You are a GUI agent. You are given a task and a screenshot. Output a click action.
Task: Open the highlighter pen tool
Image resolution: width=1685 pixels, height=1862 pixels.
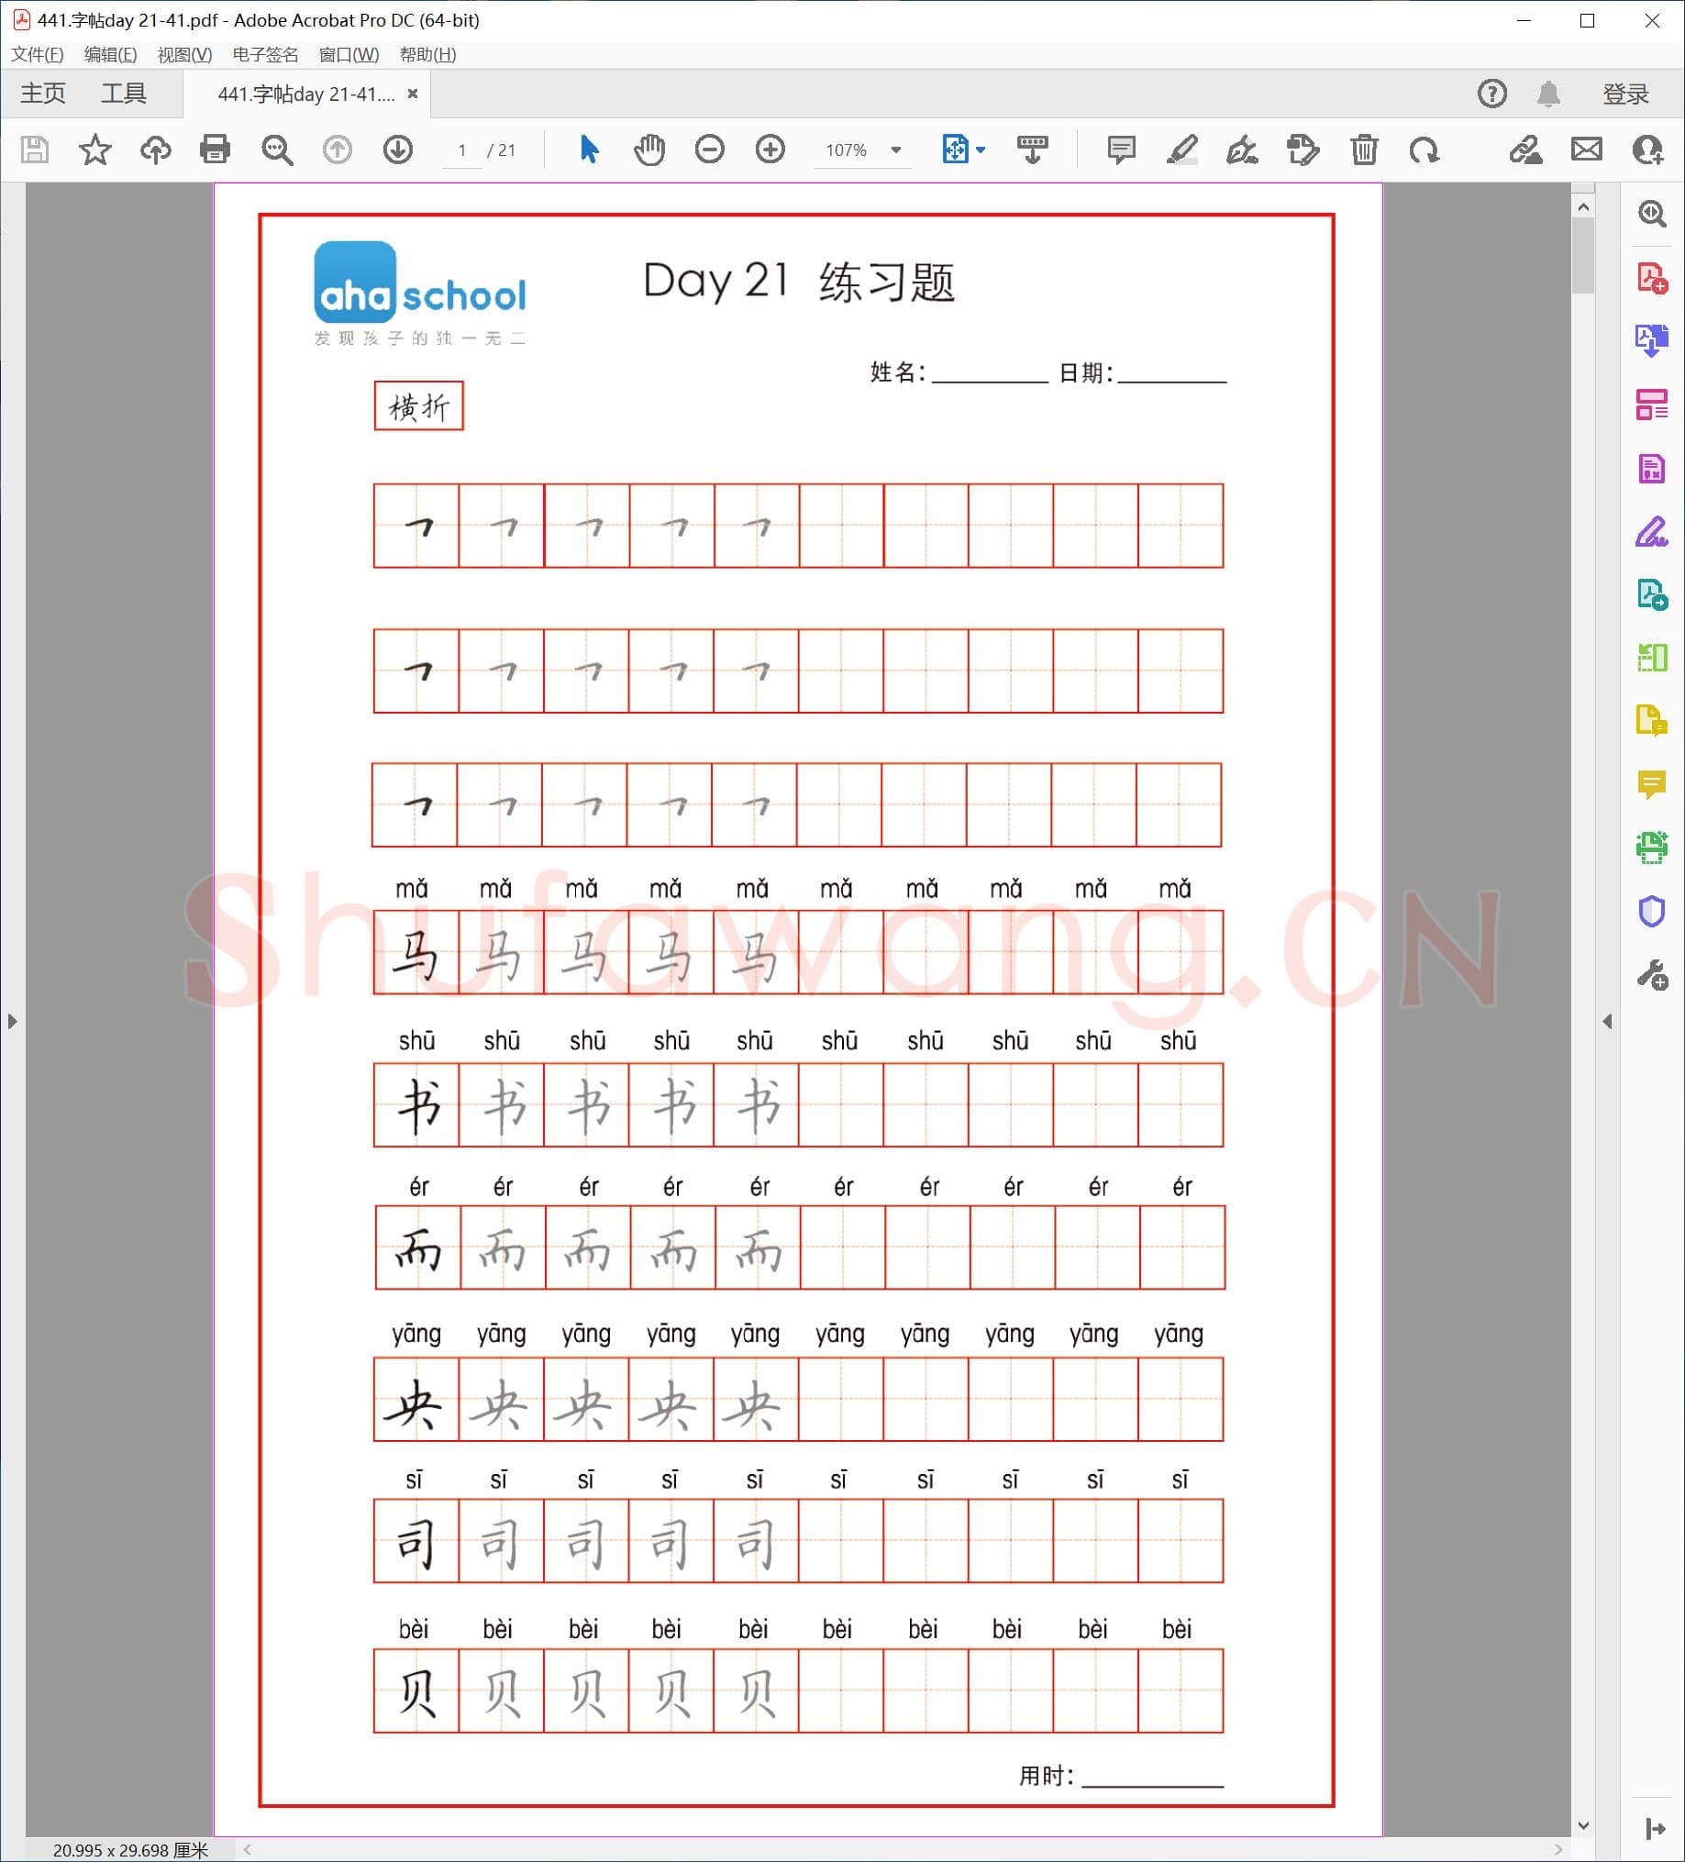pos(1181,150)
